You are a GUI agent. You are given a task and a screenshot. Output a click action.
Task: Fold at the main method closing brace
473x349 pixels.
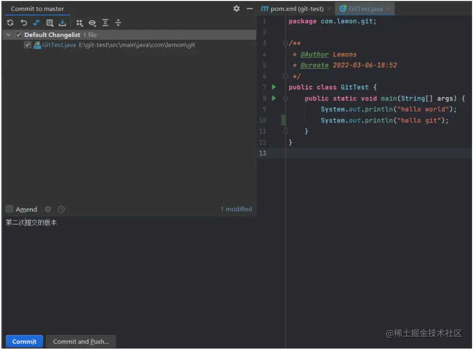285,131
